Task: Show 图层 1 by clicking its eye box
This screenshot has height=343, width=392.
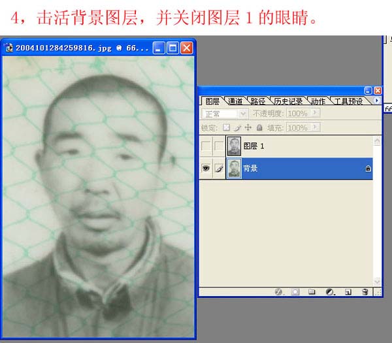Action: (206, 146)
